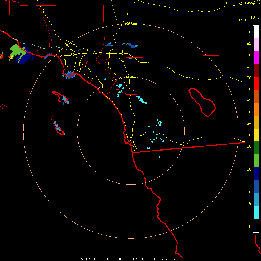Choose the gold legend swatch
261x261 pixels.
coord(256,123)
